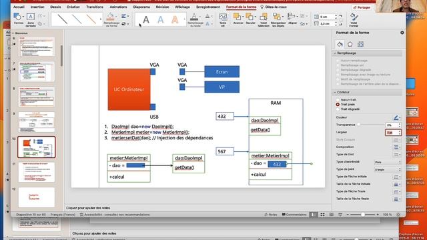The height and width of the screenshot is (240, 427).
Task: Open the Transitions ribbon tab
Action: (x=95, y=7)
